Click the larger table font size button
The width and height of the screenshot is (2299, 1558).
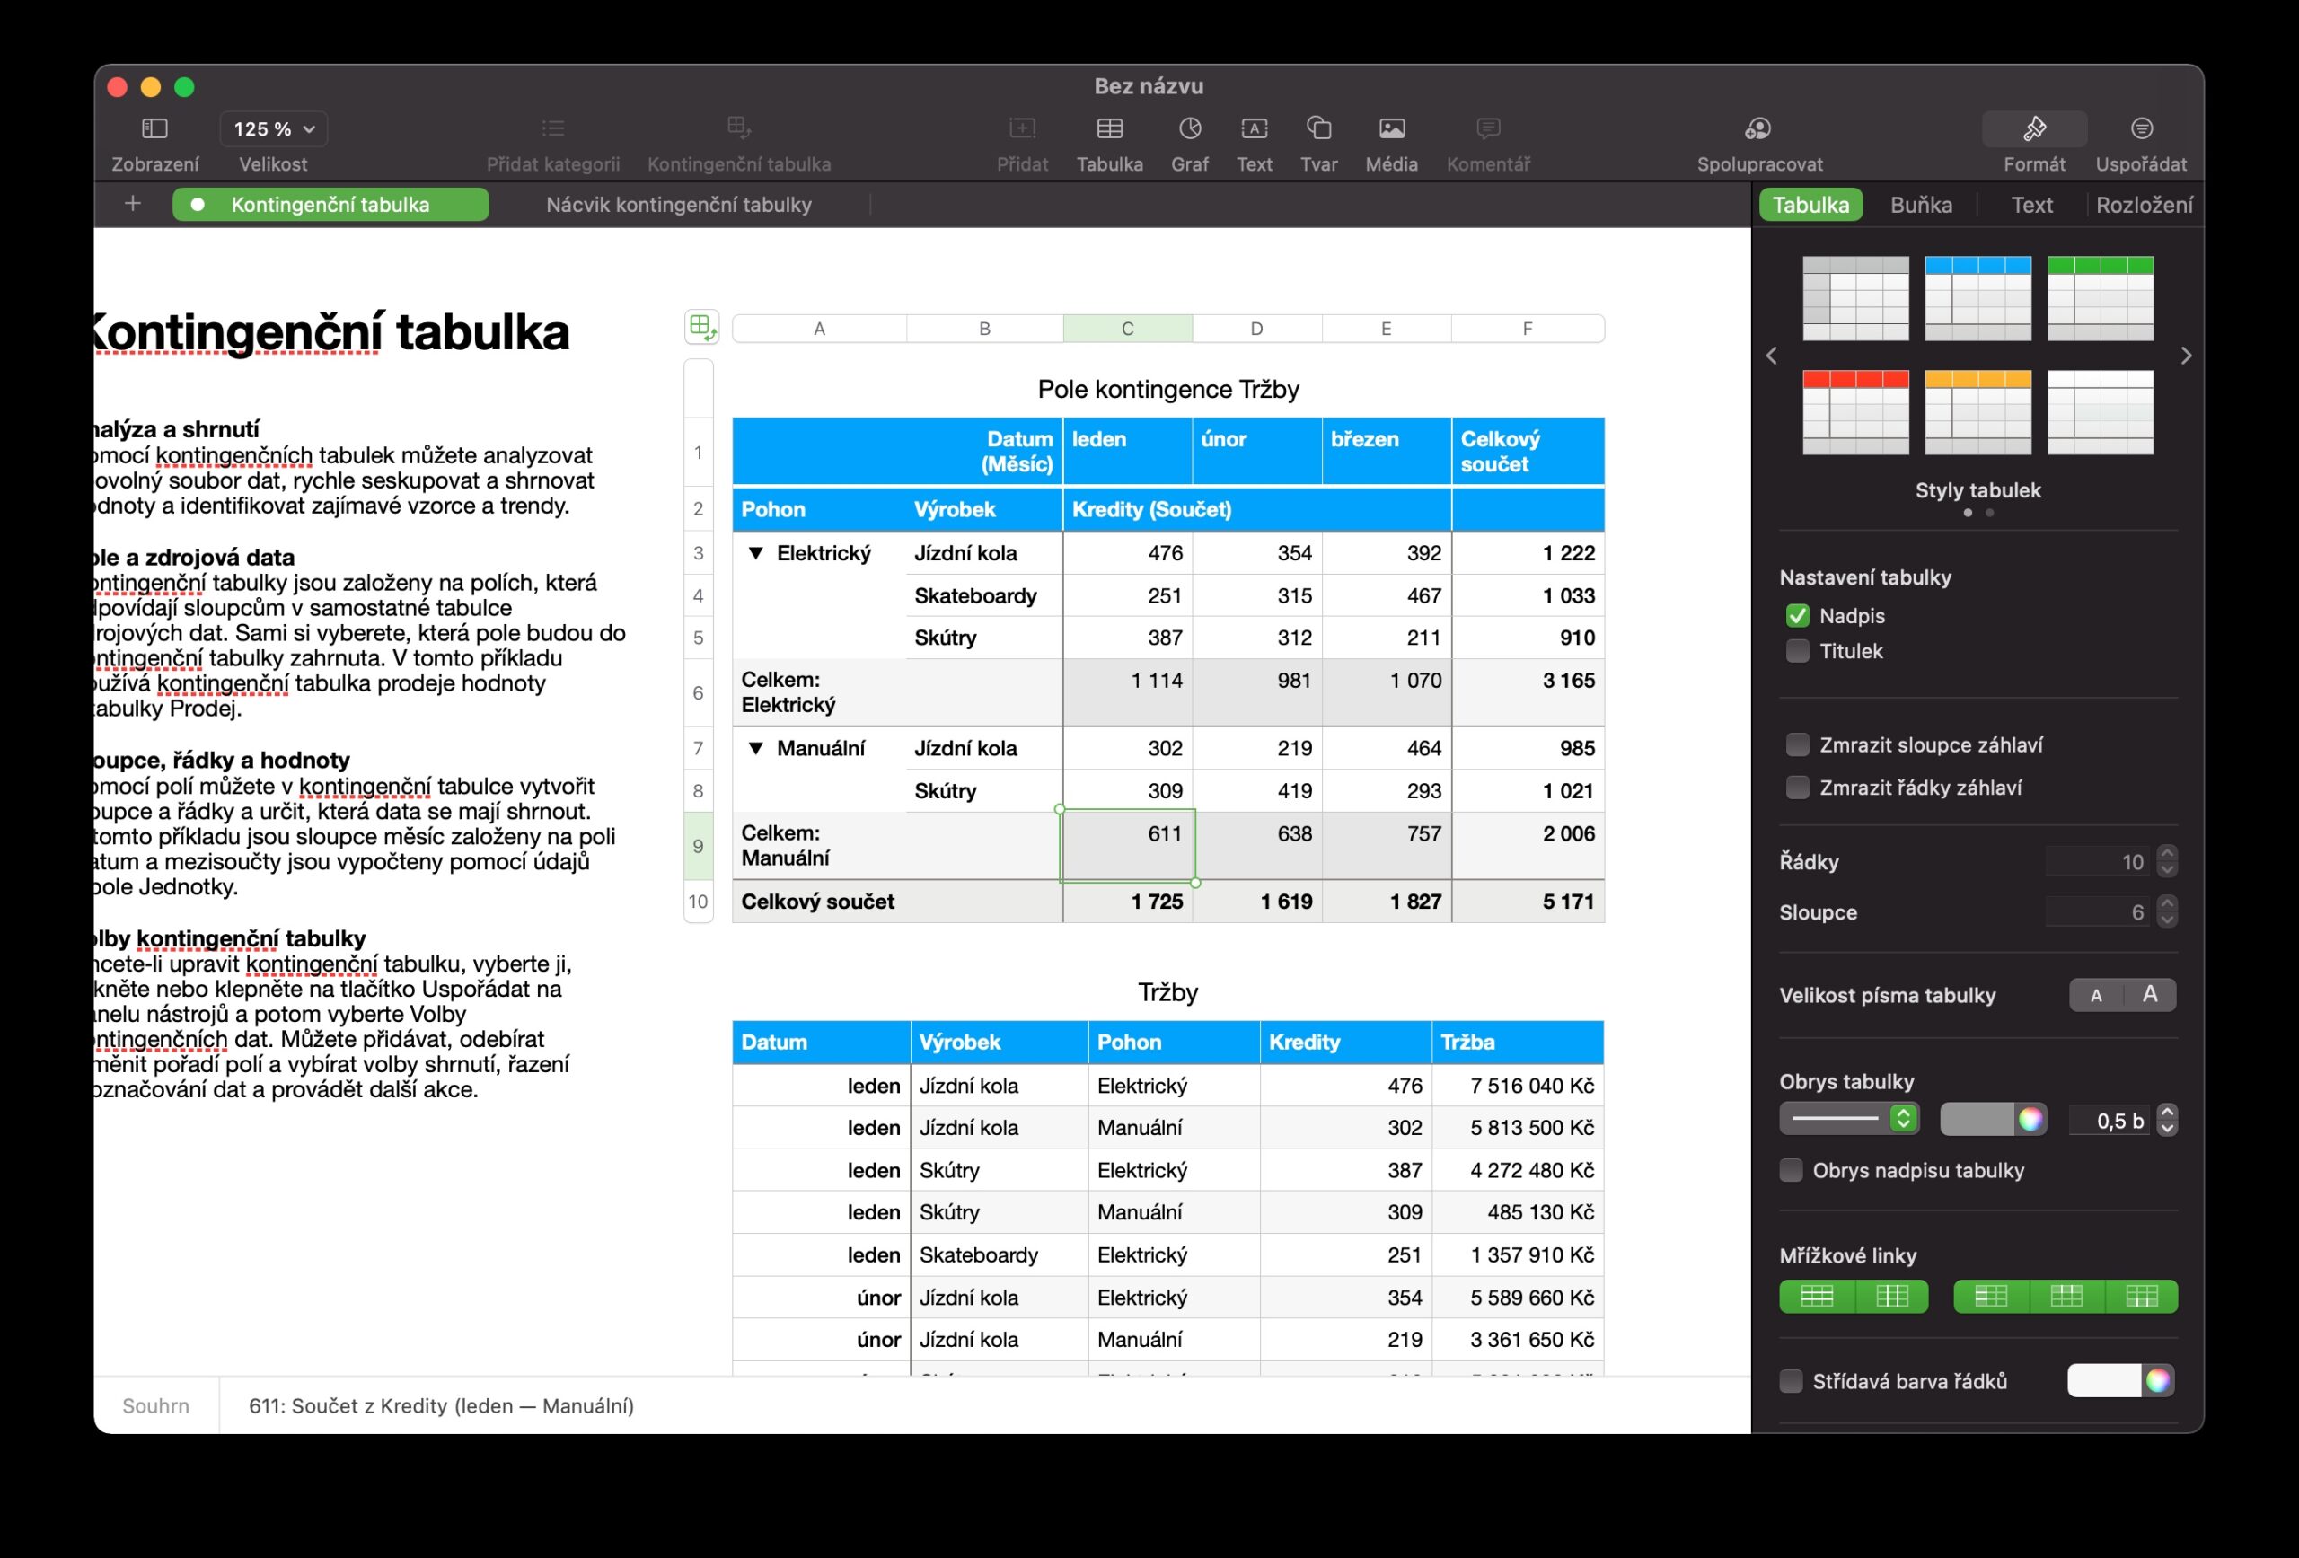[x=2149, y=994]
